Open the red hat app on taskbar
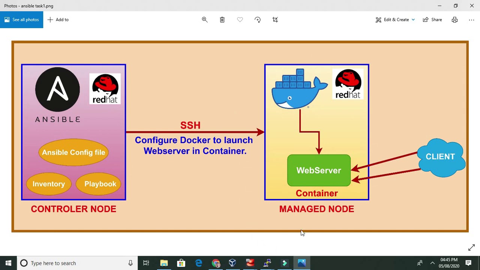The image size is (480, 270). (x=250, y=263)
